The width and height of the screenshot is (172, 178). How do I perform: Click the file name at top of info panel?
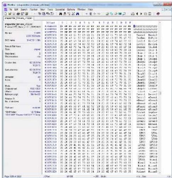click(19, 24)
